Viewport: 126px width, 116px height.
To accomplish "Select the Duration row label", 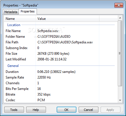I will (x=12, y=72).
